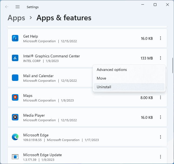Image resolution: width=174 pixels, height=164 pixels.
Task: Select Advanced options from context menu
Action: [112, 70]
